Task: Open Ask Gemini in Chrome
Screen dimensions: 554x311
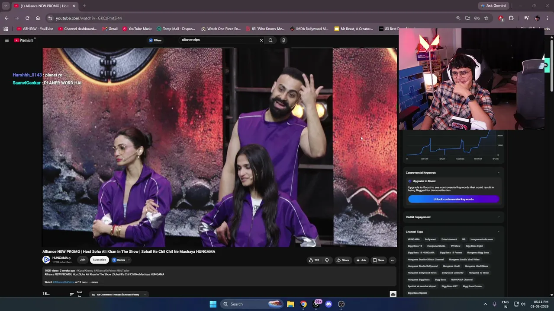Action: 493,6
